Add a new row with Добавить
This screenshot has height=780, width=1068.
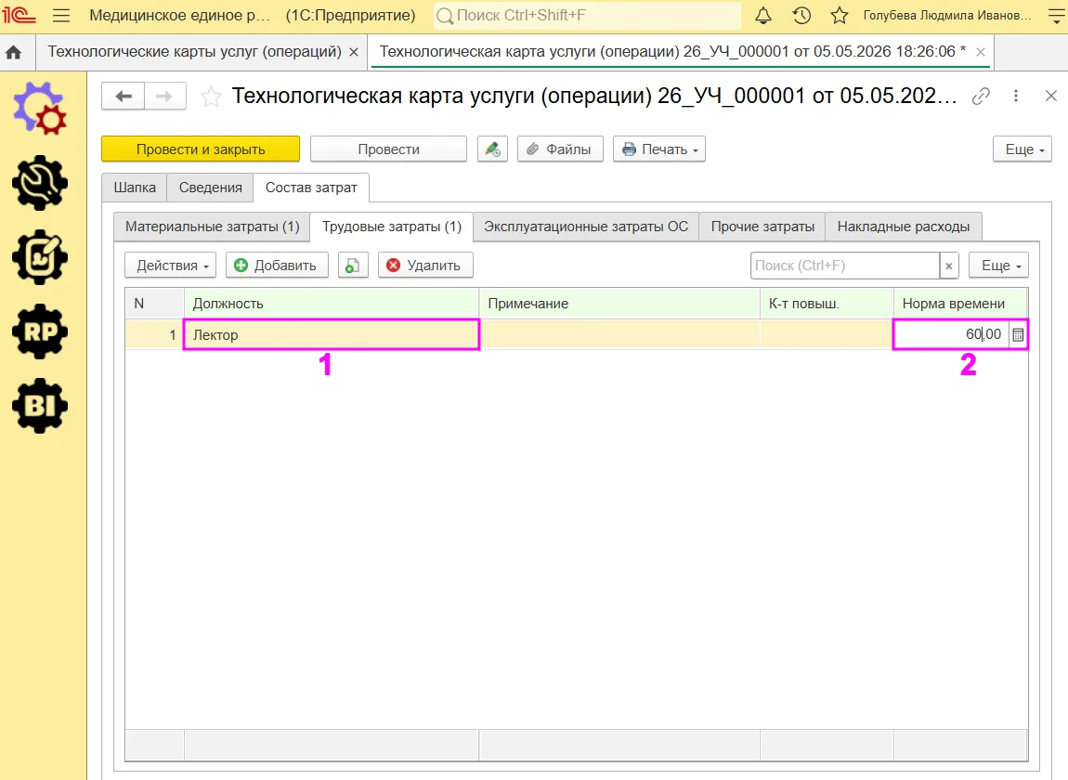coord(278,265)
